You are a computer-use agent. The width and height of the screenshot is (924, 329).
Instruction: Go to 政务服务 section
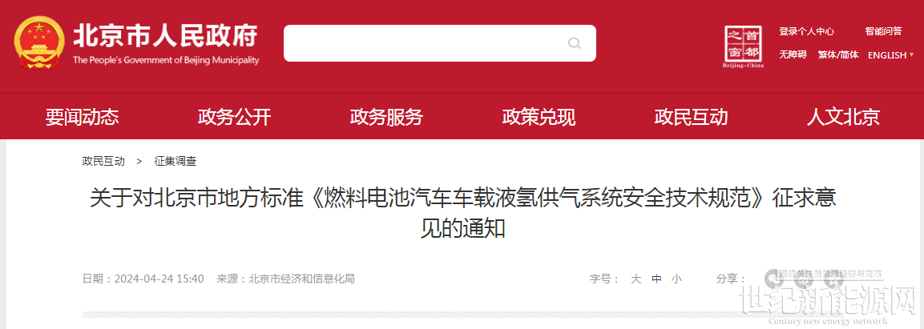(x=386, y=117)
